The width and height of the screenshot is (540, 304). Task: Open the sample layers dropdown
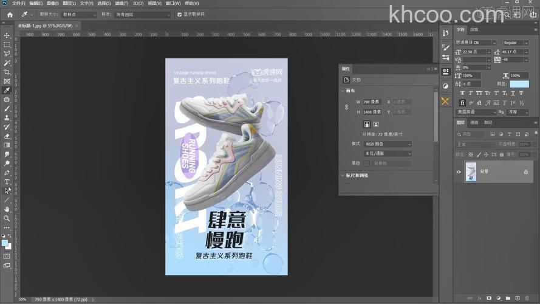click(x=143, y=15)
